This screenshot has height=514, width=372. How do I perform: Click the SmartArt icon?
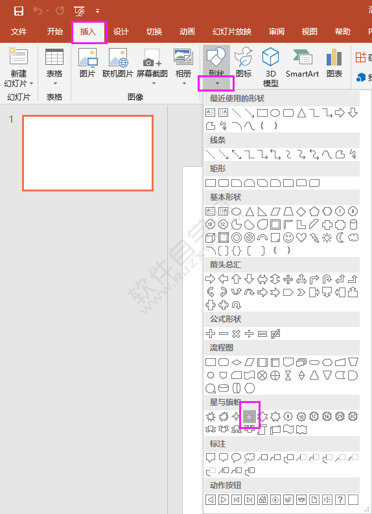pos(302,62)
